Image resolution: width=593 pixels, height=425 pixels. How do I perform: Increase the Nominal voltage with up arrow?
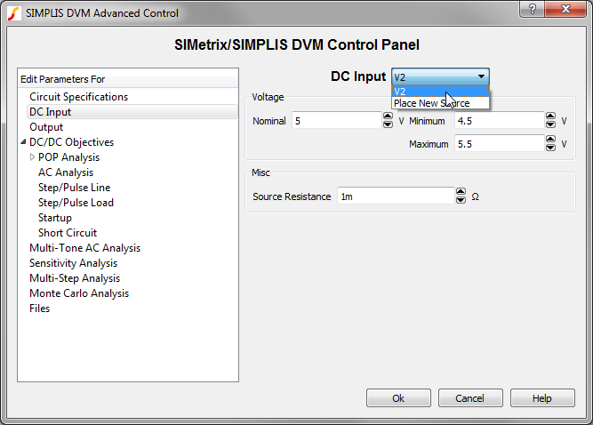point(388,116)
